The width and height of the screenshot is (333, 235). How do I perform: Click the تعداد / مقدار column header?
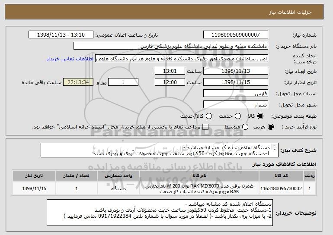[77, 176]
